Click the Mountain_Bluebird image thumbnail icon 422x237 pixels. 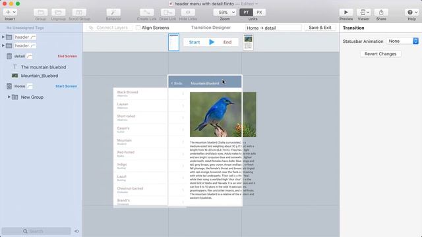(x=15, y=76)
